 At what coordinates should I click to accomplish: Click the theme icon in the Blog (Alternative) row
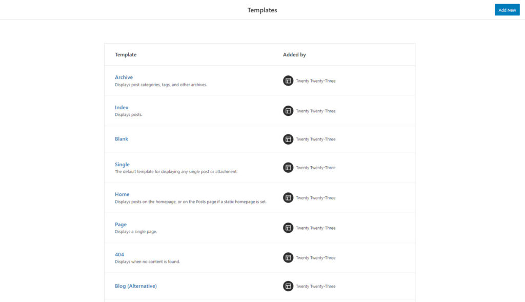[288, 286]
